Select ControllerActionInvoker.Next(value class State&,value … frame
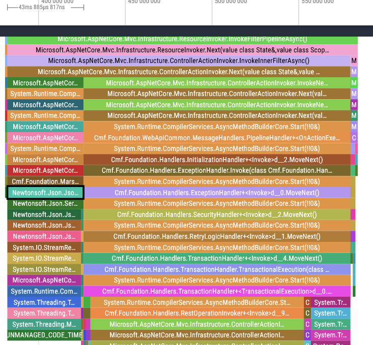 pyautogui.click(x=179, y=72)
